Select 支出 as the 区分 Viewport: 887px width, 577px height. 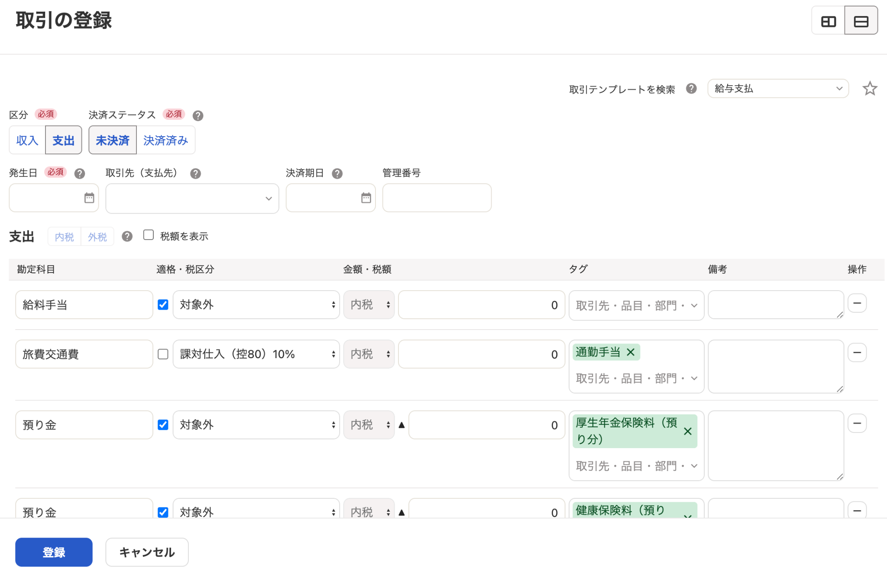pos(64,140)
